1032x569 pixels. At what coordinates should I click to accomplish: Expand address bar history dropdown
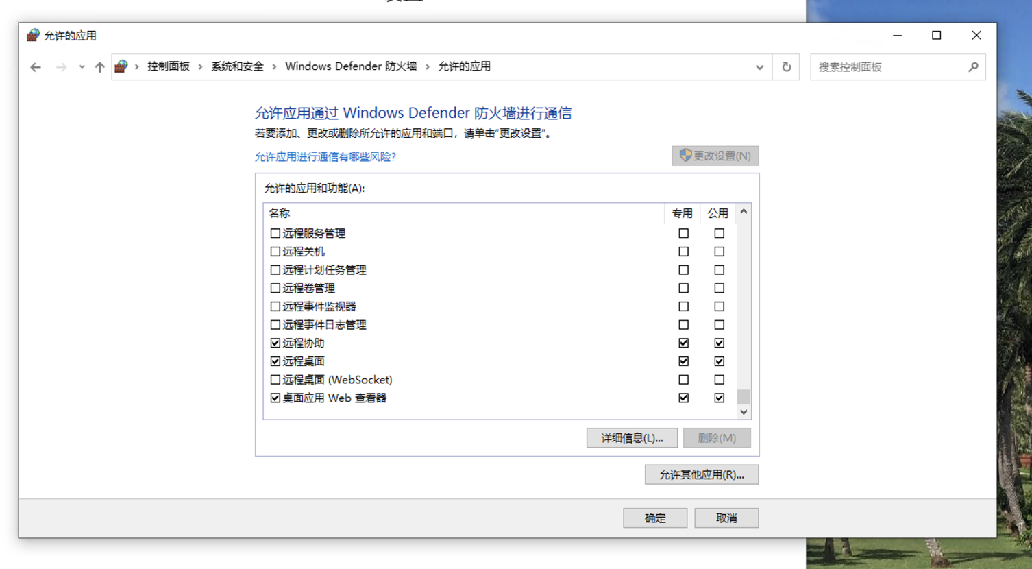(x=759, y=67)
